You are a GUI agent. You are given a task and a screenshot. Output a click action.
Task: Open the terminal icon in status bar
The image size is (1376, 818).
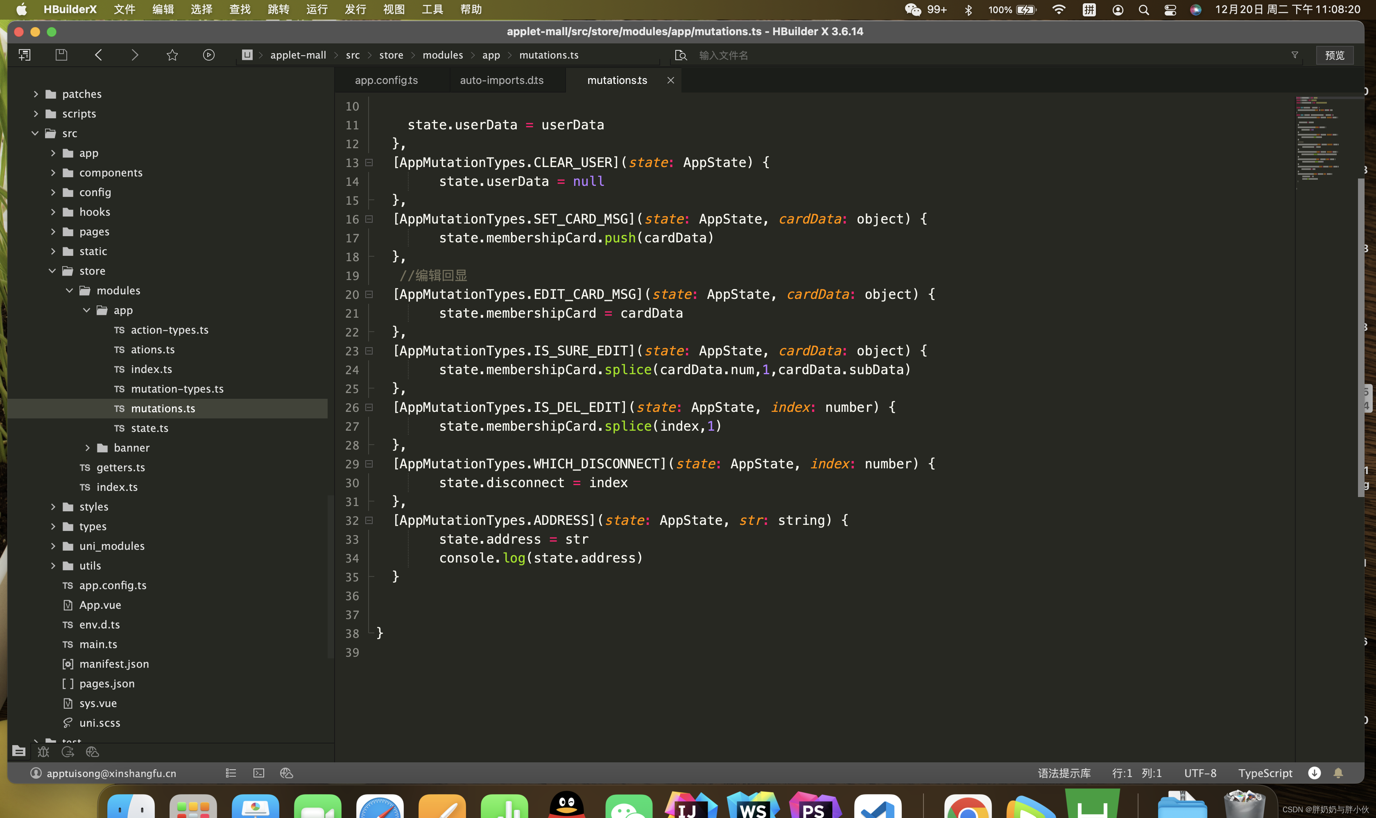pos(258,773)
